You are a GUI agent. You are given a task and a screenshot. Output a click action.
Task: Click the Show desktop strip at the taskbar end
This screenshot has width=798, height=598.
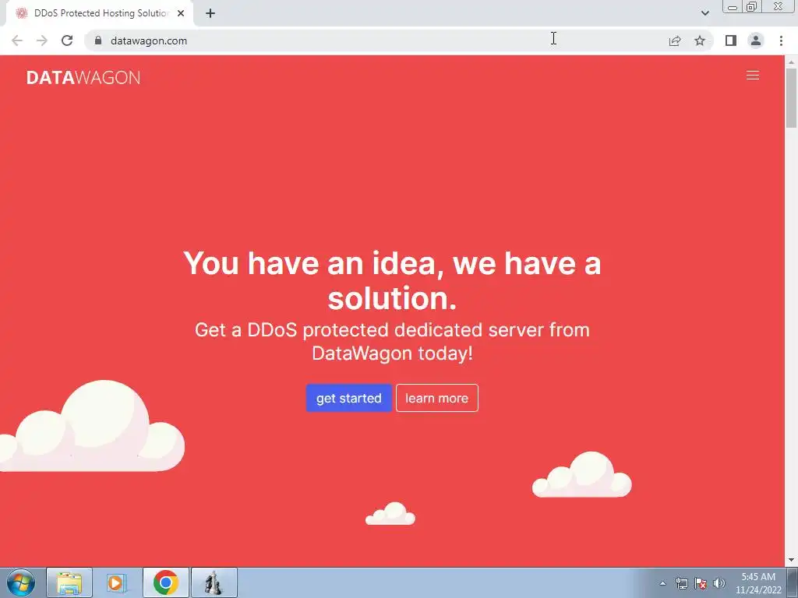tap(793, 582)
